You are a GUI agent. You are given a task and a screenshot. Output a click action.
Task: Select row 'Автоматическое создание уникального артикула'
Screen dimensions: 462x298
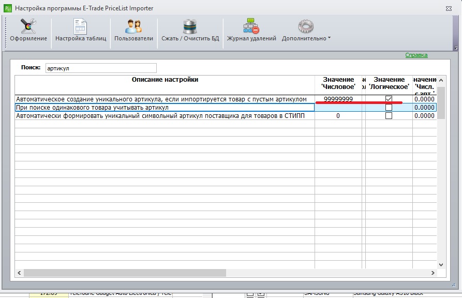point(165,99)
